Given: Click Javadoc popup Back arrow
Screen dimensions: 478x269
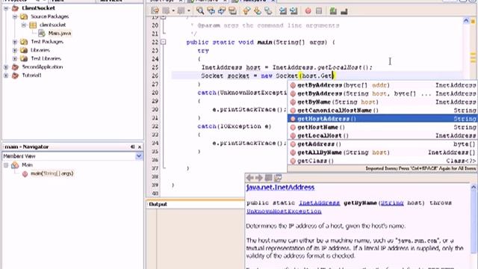Looking at the screenshot, I should (x=250, y=178).
